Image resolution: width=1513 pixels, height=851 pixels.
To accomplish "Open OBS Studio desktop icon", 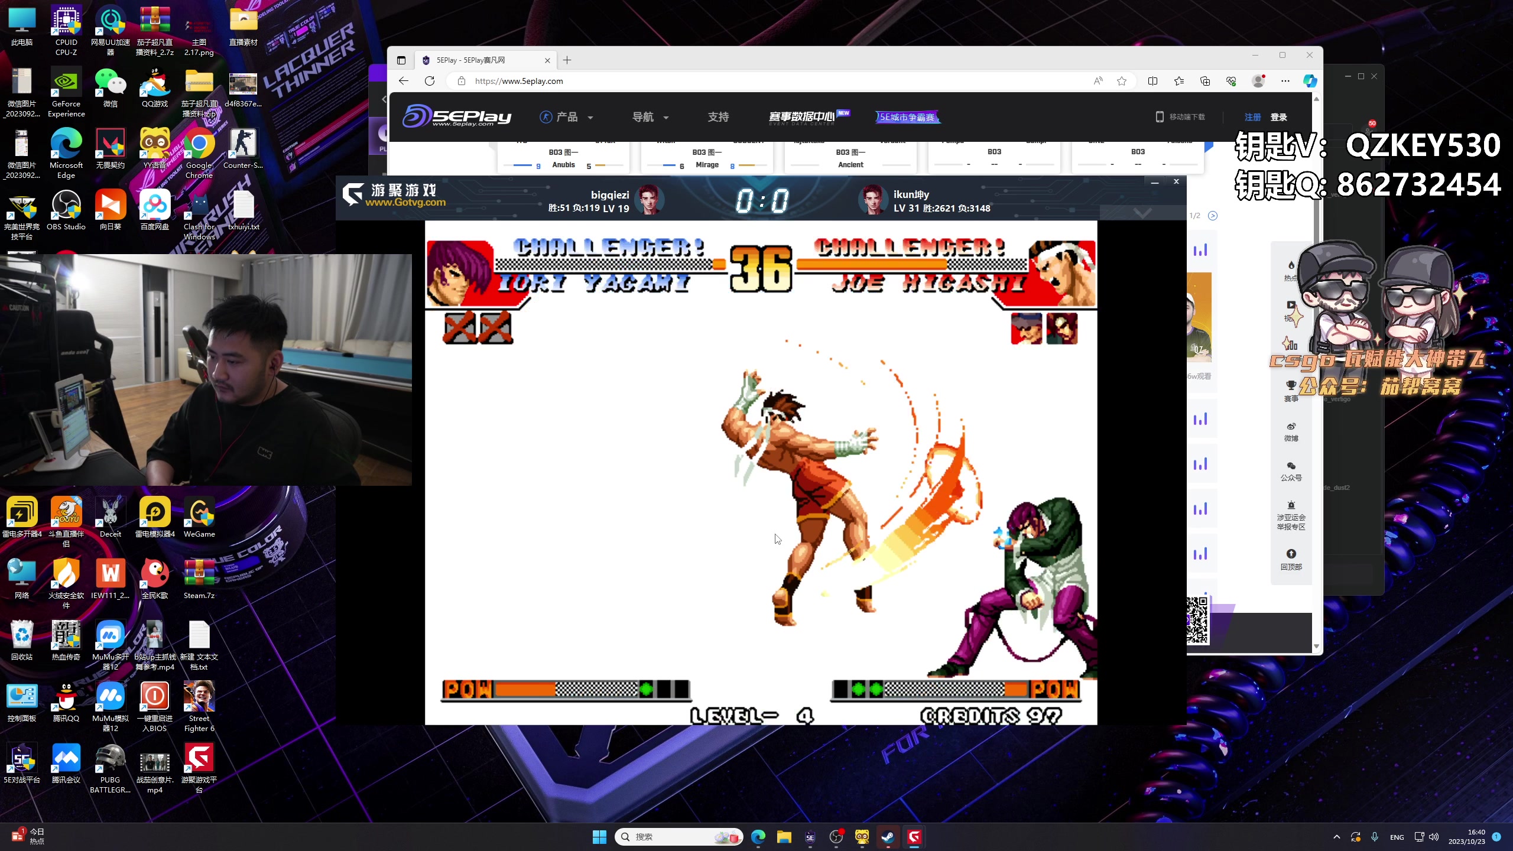I will (x=66, y=210).
